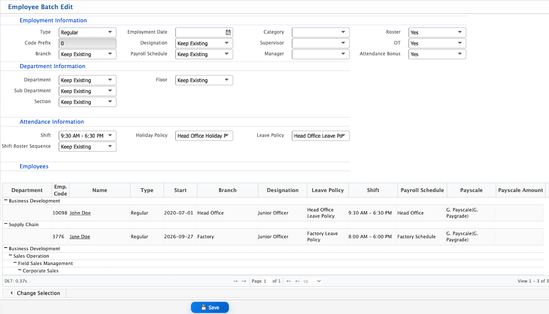Image resolution: width=549 pixels, height=314 pixels.
Task: Open the Shift dropdown
Action: pos(88,136)
